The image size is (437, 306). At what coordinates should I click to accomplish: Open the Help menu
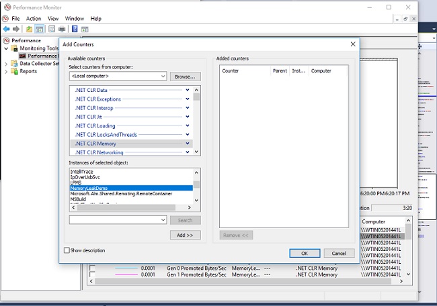click(96, 19)
